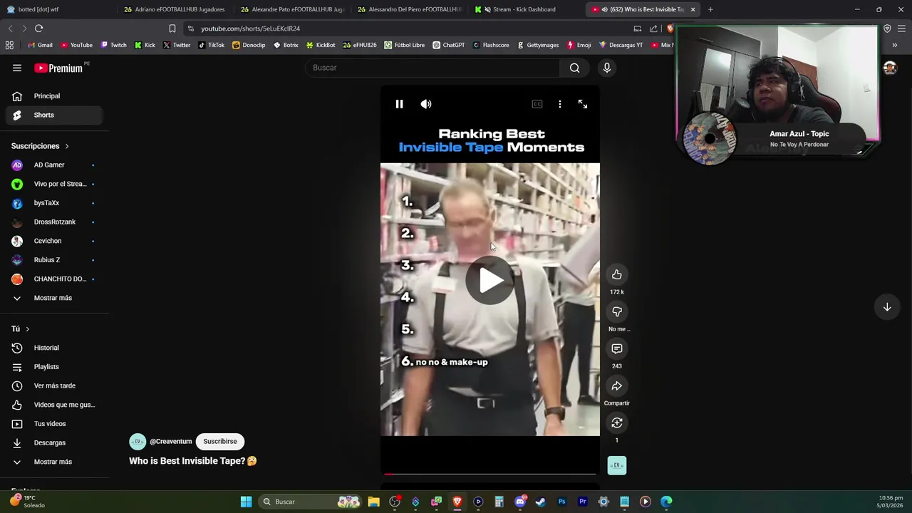Screen dimensions: 912x513
Task: Switch to Stream - Kick Dashboard tab
Action: click(526, 9)
